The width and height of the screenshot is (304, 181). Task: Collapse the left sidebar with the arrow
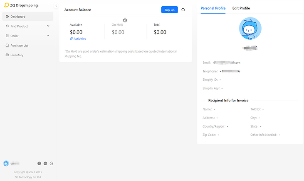click(56, 6)
